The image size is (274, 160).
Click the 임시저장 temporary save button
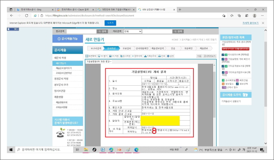click(125, 56)
